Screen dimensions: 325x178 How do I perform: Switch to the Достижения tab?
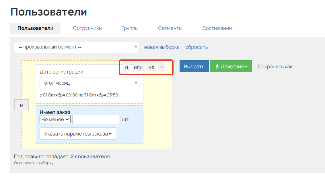coord(217,28)
